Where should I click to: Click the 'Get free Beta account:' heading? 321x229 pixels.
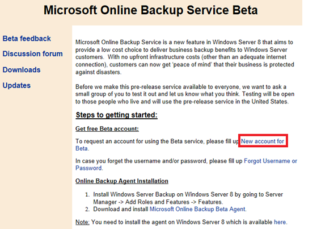point(107,128)
